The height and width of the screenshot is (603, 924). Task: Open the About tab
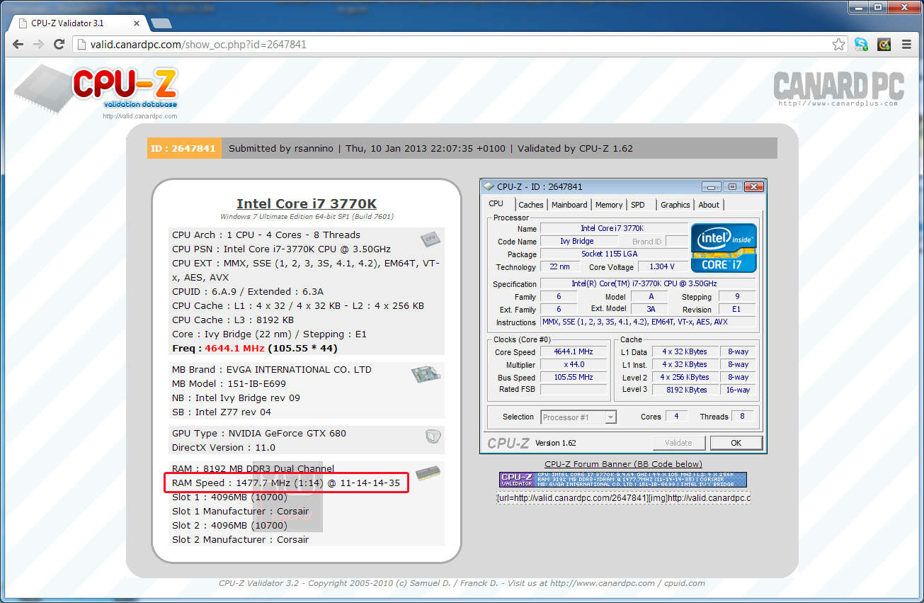[x=709, y=205]
